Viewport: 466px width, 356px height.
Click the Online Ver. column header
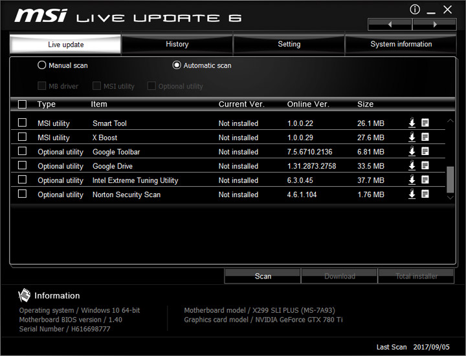(x=308, y=104)
